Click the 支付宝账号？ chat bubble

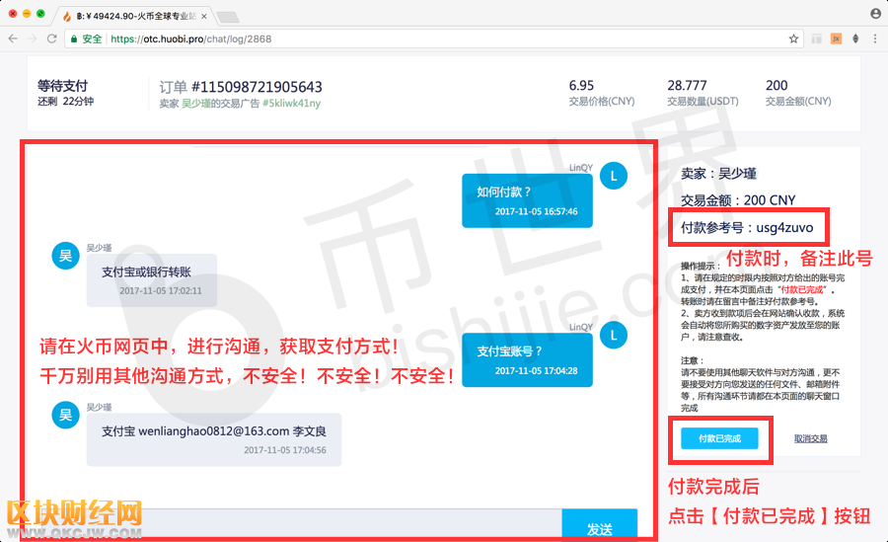coord(527,360)
